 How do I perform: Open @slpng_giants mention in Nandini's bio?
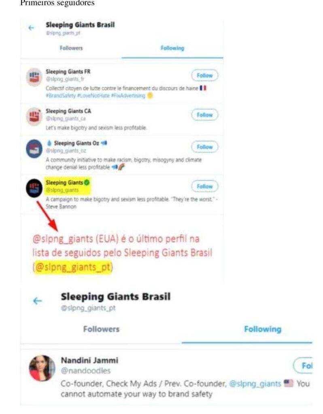tap(255, 384)
